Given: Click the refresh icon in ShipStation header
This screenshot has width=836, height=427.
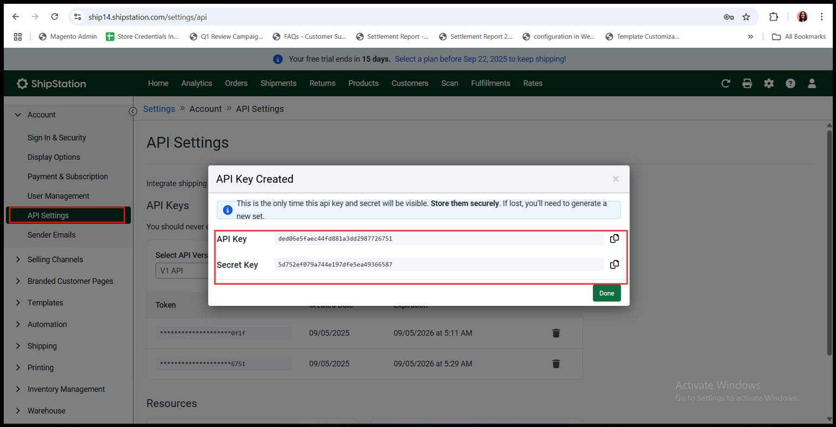Looking at the screenshot, I should 726,83.
